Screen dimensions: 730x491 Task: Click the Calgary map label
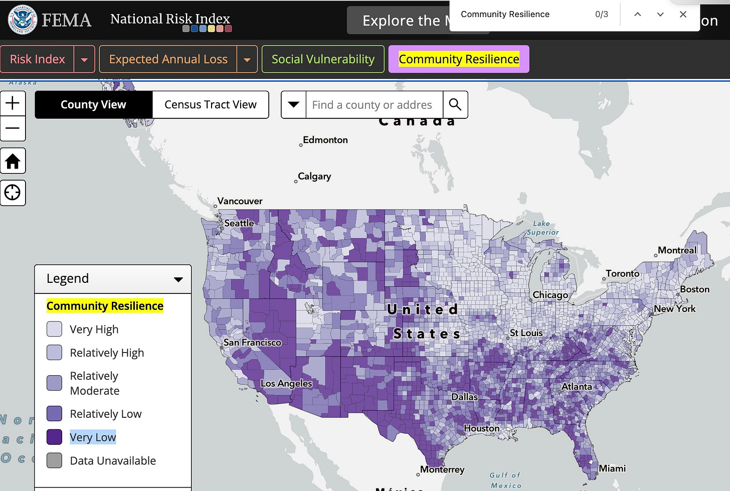[x=314, y=176]
